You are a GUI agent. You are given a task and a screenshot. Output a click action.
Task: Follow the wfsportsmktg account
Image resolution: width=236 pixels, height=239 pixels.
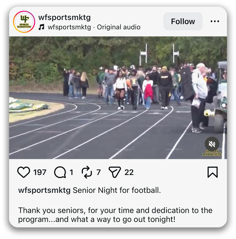coord(183,21)
